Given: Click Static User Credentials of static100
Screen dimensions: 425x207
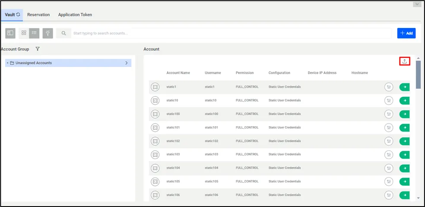Looking at the screenshot, I should tap(285, 114).
